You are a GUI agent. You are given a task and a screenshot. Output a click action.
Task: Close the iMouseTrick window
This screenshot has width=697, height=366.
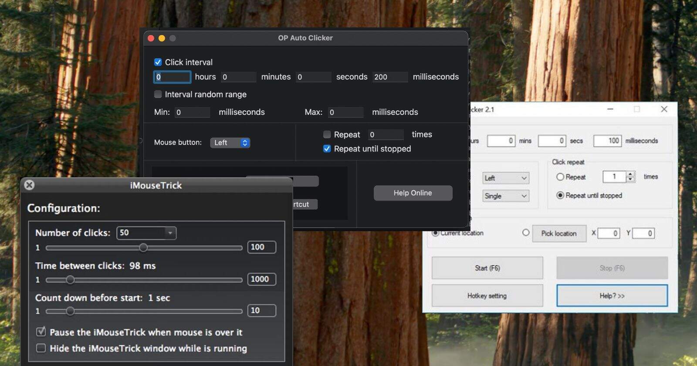(29, 185)
